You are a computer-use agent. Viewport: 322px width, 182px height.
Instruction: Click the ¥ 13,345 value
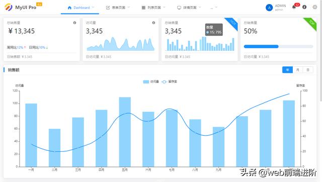tap(21, 31)
